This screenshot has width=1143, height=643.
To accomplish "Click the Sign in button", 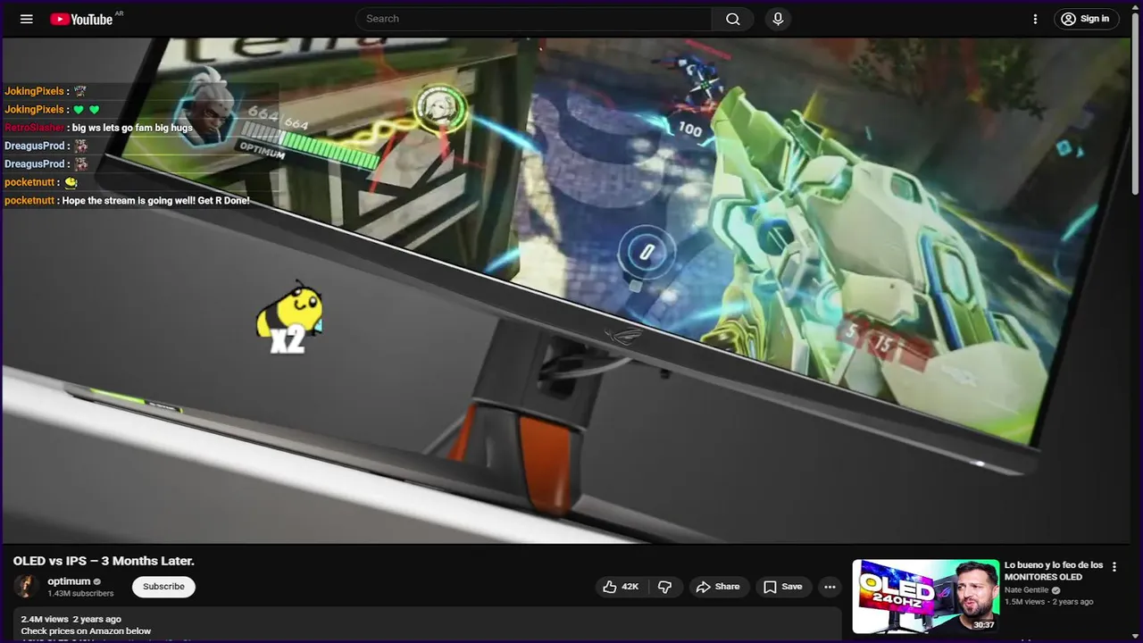I will [1086, 19].
